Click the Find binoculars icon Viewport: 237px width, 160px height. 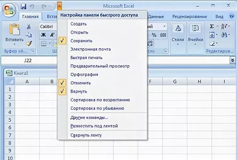224,35
